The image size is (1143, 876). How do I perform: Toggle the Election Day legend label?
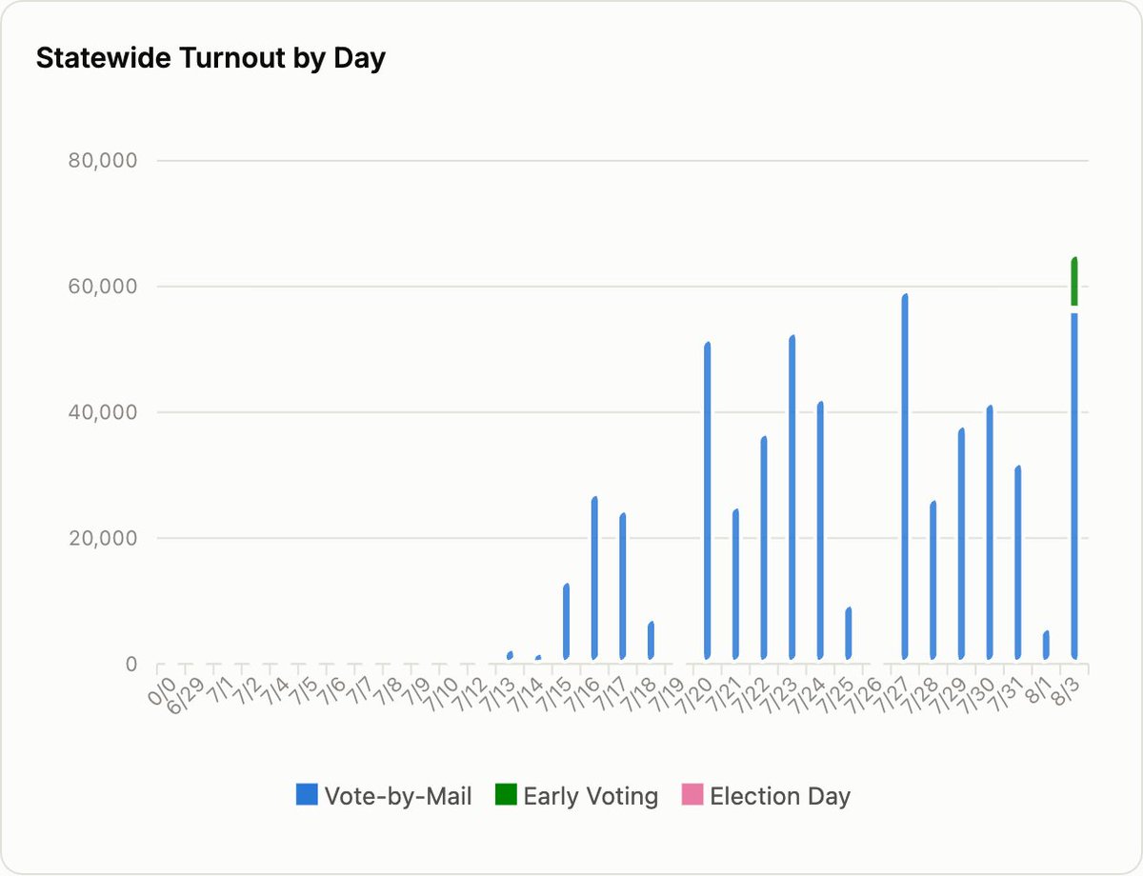[x=780, y=796]
